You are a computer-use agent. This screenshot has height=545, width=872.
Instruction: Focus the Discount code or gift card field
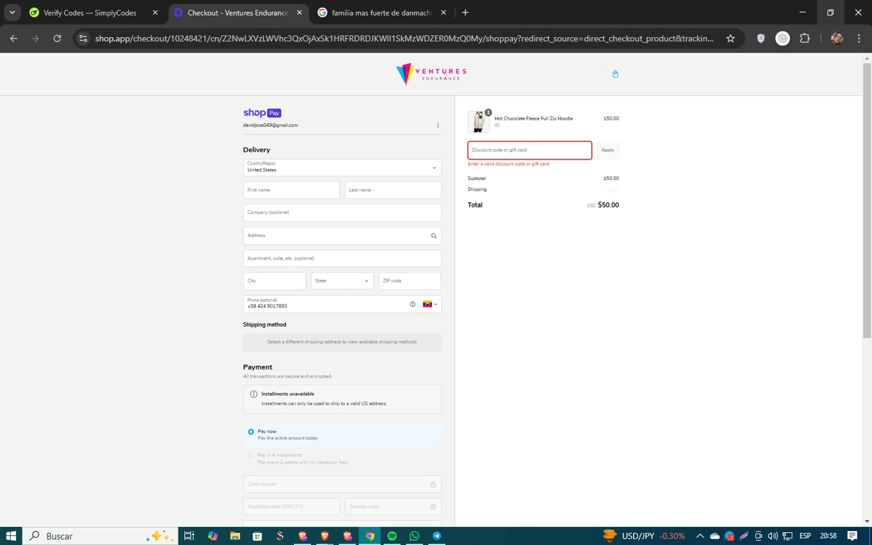pos(530,150)
